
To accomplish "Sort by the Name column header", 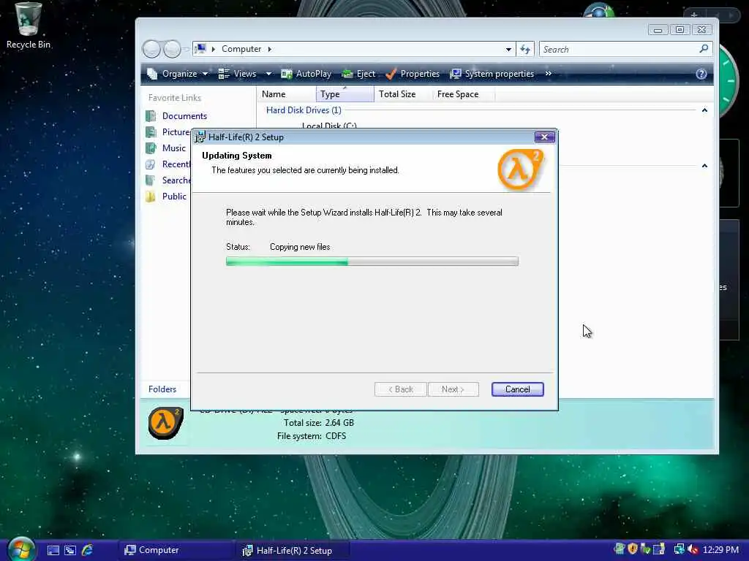I will click(286, 94).
